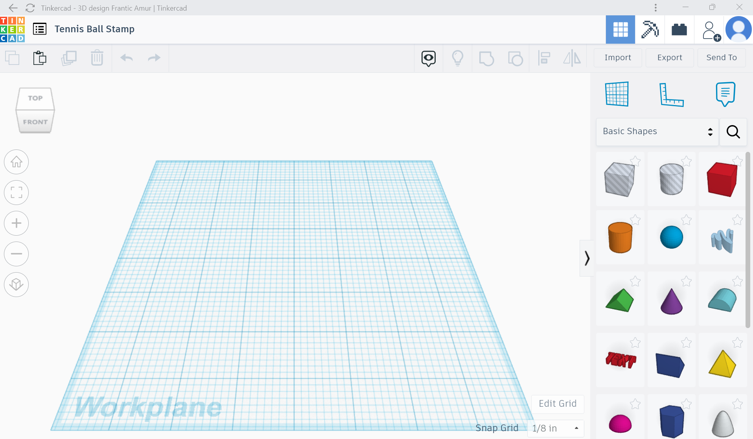Favorite the yellow Pyramid with its star

click(737, 342)
